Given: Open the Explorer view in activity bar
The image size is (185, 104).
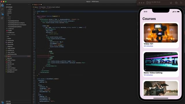Looking at the screenshot, I should point(2,5).
